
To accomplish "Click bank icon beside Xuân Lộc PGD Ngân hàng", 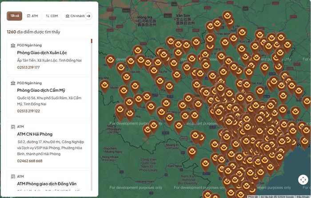I will tap(13, 45).
